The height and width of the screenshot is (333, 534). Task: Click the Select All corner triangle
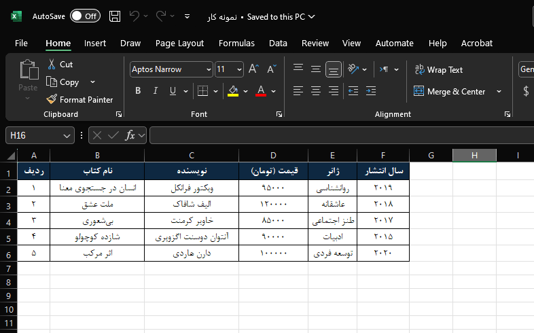[11, 156]
